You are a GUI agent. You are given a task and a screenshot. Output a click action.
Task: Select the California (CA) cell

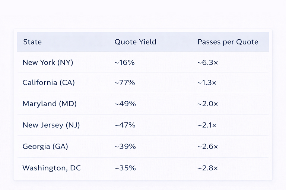[48, 82]
